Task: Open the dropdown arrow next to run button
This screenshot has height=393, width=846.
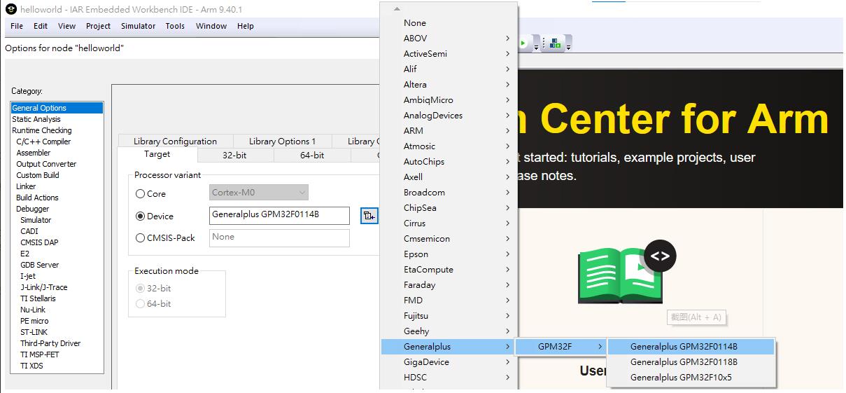Action: click(536, 47)
